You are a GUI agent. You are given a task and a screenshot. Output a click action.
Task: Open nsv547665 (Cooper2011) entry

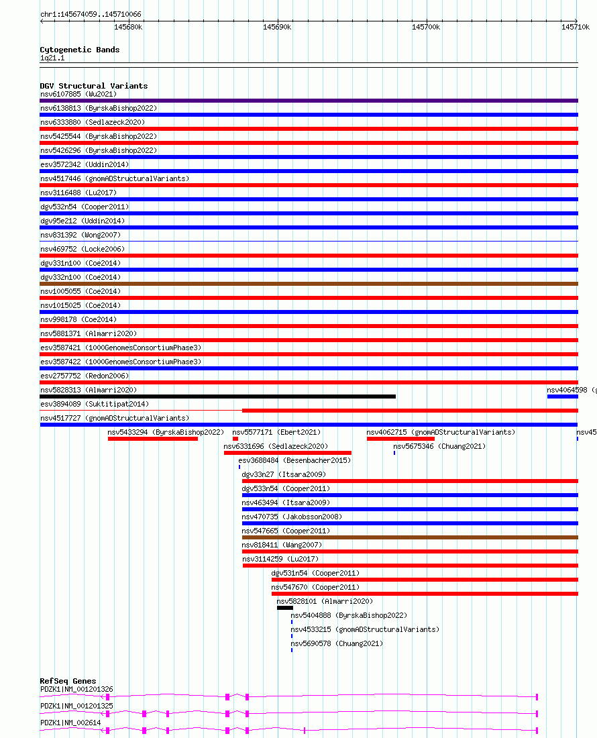(x=286, y=532)
